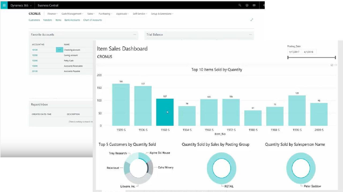Click the end date field 4/1/2018
343x192 pixels.
[x=309, y=52]
